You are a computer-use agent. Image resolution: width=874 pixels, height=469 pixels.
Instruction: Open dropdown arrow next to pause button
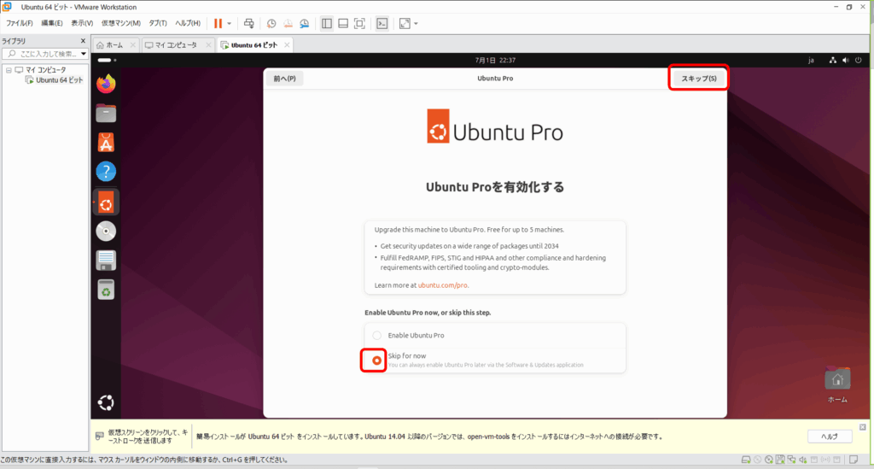pyautogui.click(x=229, y=24)
